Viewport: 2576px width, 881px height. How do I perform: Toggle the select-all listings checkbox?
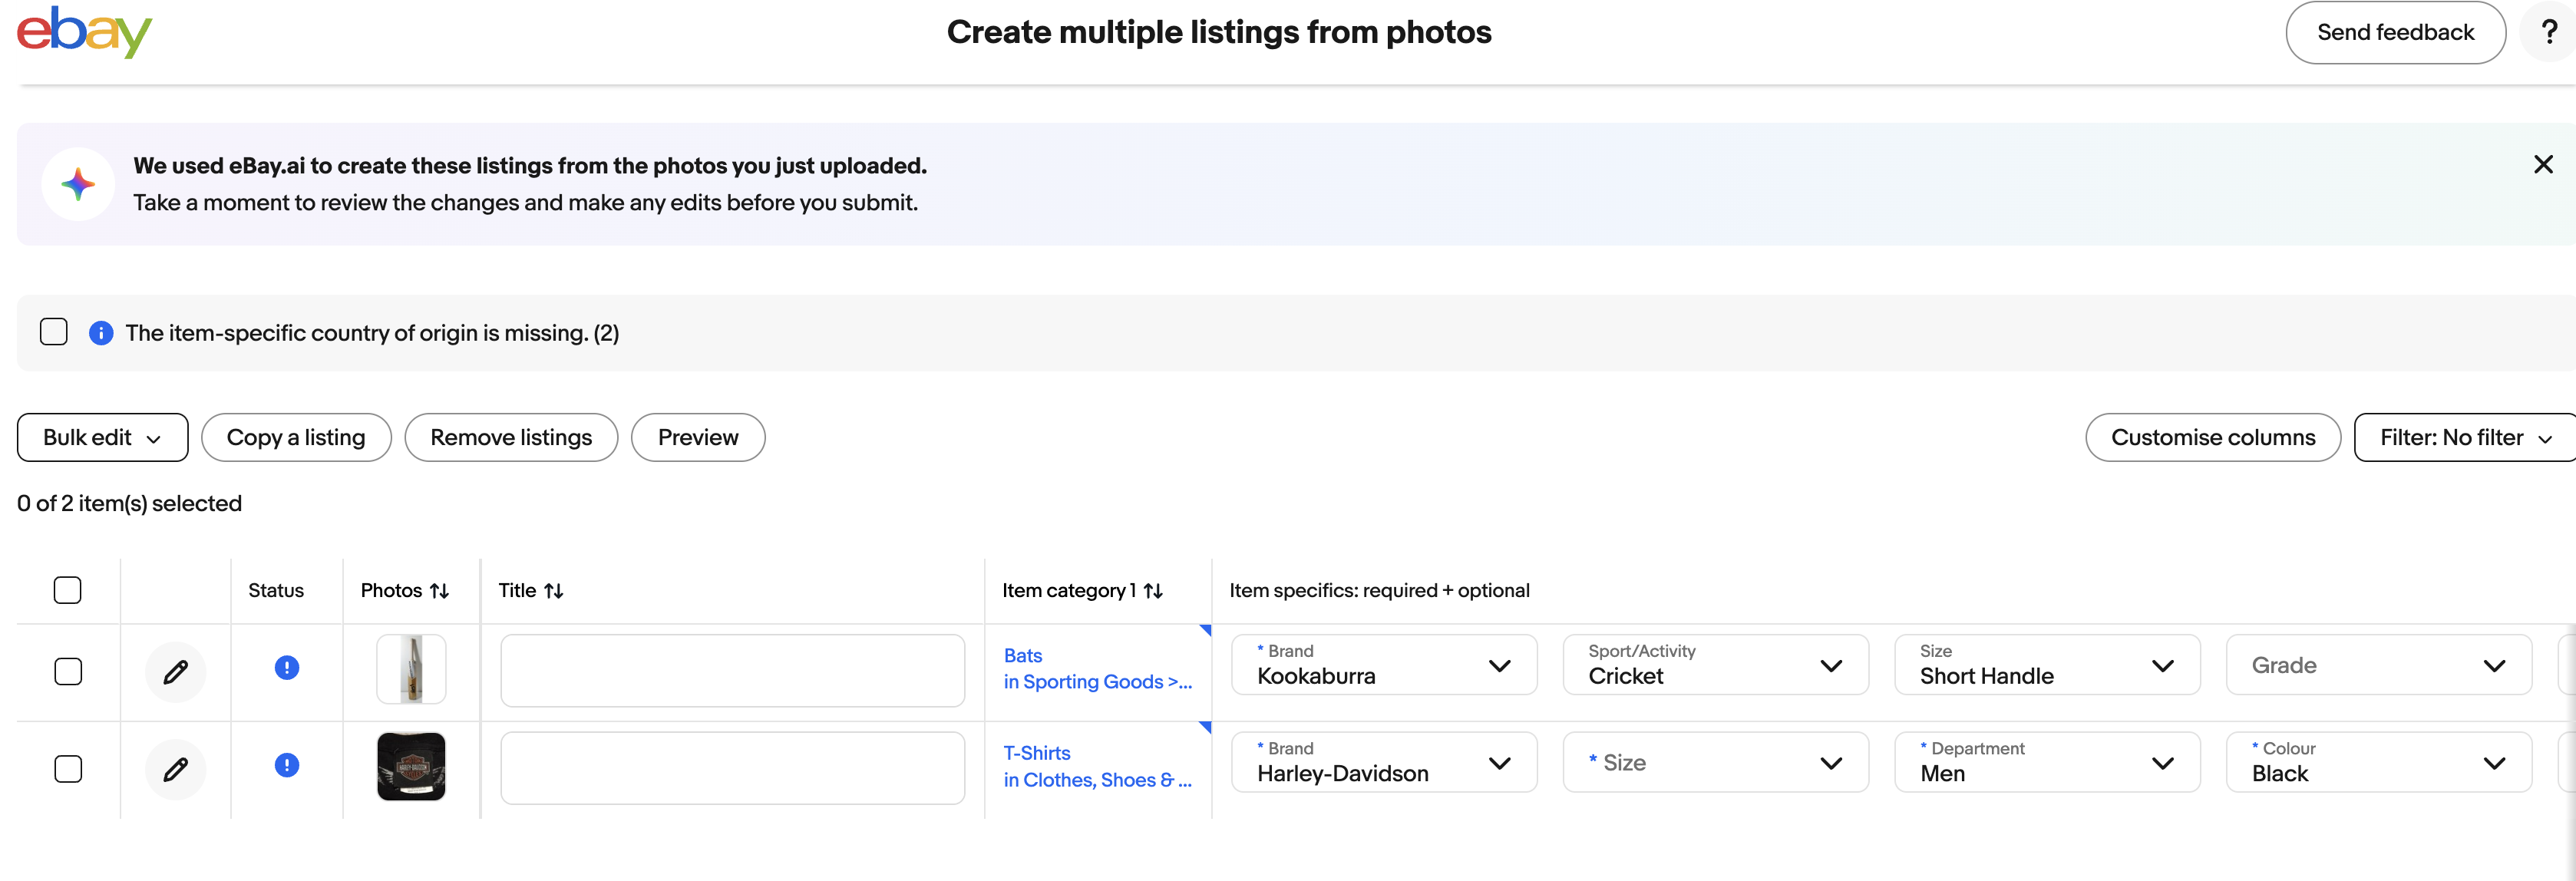pos(67,590)
